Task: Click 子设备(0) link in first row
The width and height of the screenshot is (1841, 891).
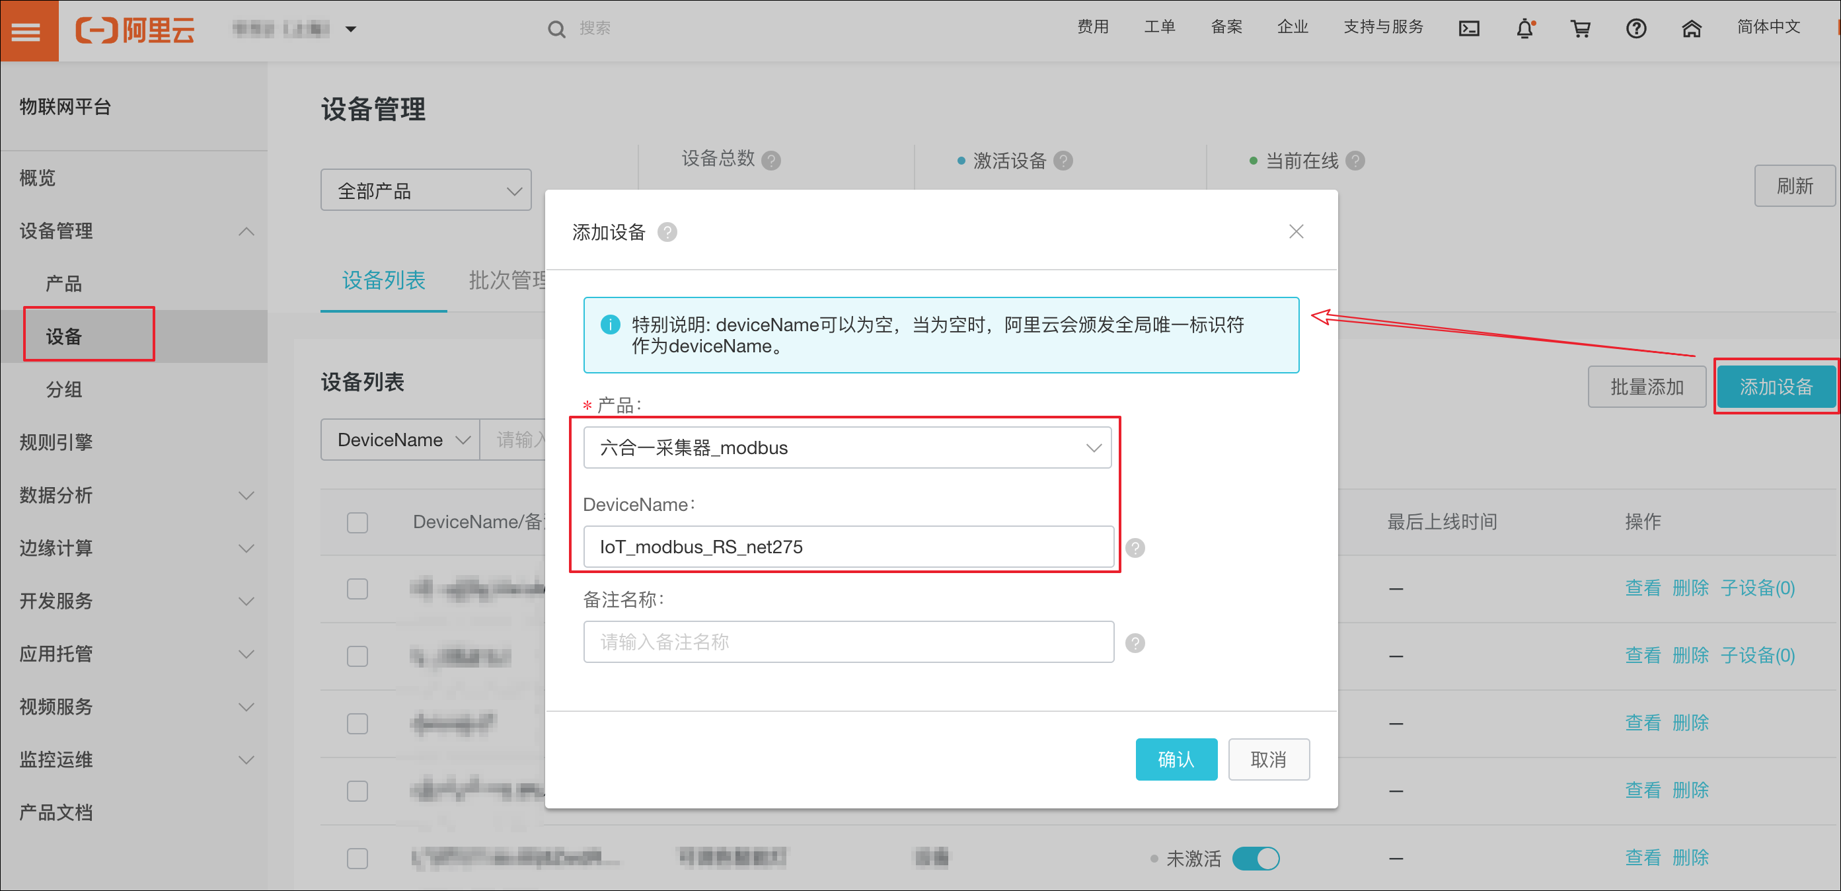Action: pos(1757,588)
